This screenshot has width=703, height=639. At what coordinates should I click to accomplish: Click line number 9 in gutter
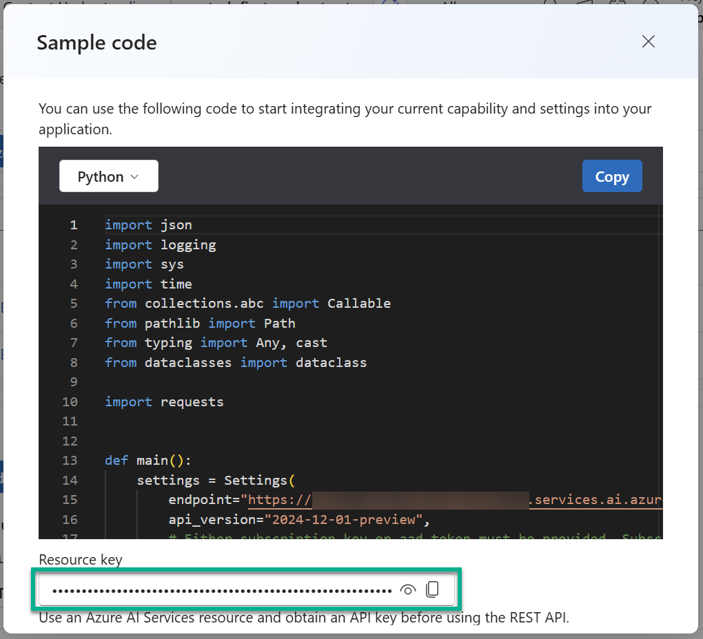[74, 382]
